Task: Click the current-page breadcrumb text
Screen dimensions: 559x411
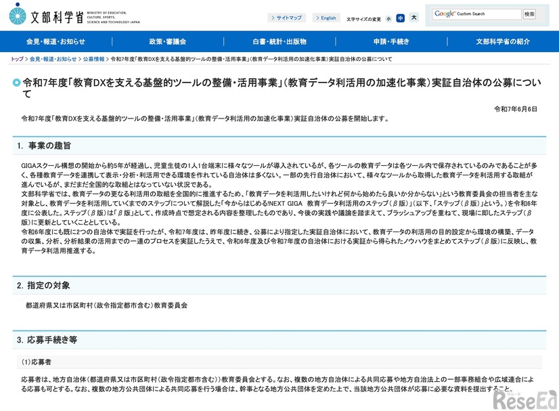Action: (251, 59)
